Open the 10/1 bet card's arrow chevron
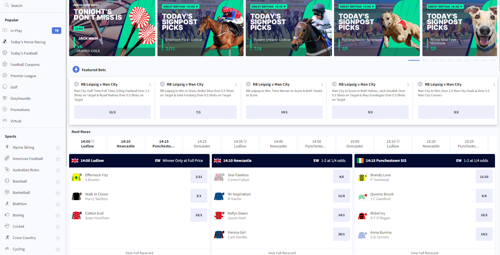 pos(322,85)
